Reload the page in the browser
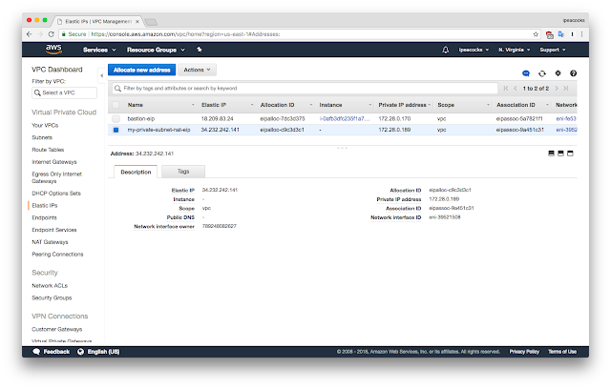The width and height of the screenshot is (611, 389). (51, 34)
